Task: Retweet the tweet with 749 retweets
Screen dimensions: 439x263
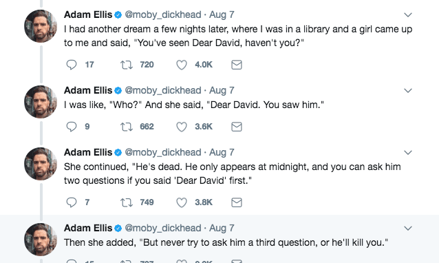Action: click(x=127, y=202)
